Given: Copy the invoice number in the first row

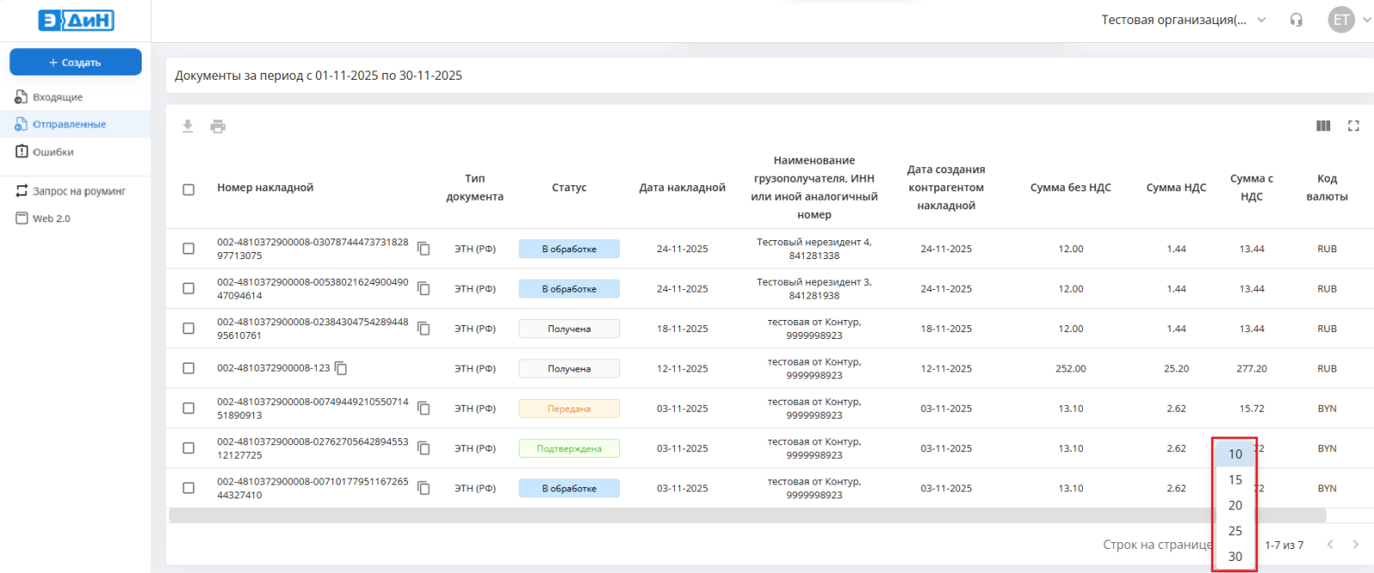Looking at the screenshot, I should click(423, 249).
